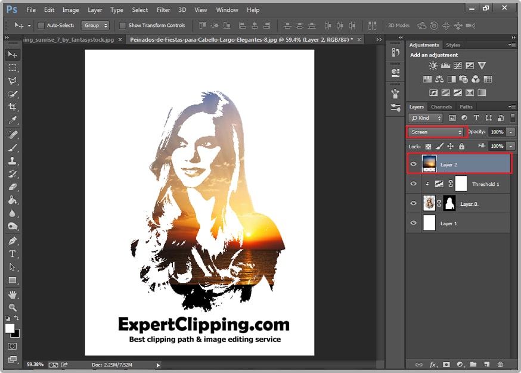Open the Kind layer filter dropdown
521x373 pixels.
pos(426,118)
